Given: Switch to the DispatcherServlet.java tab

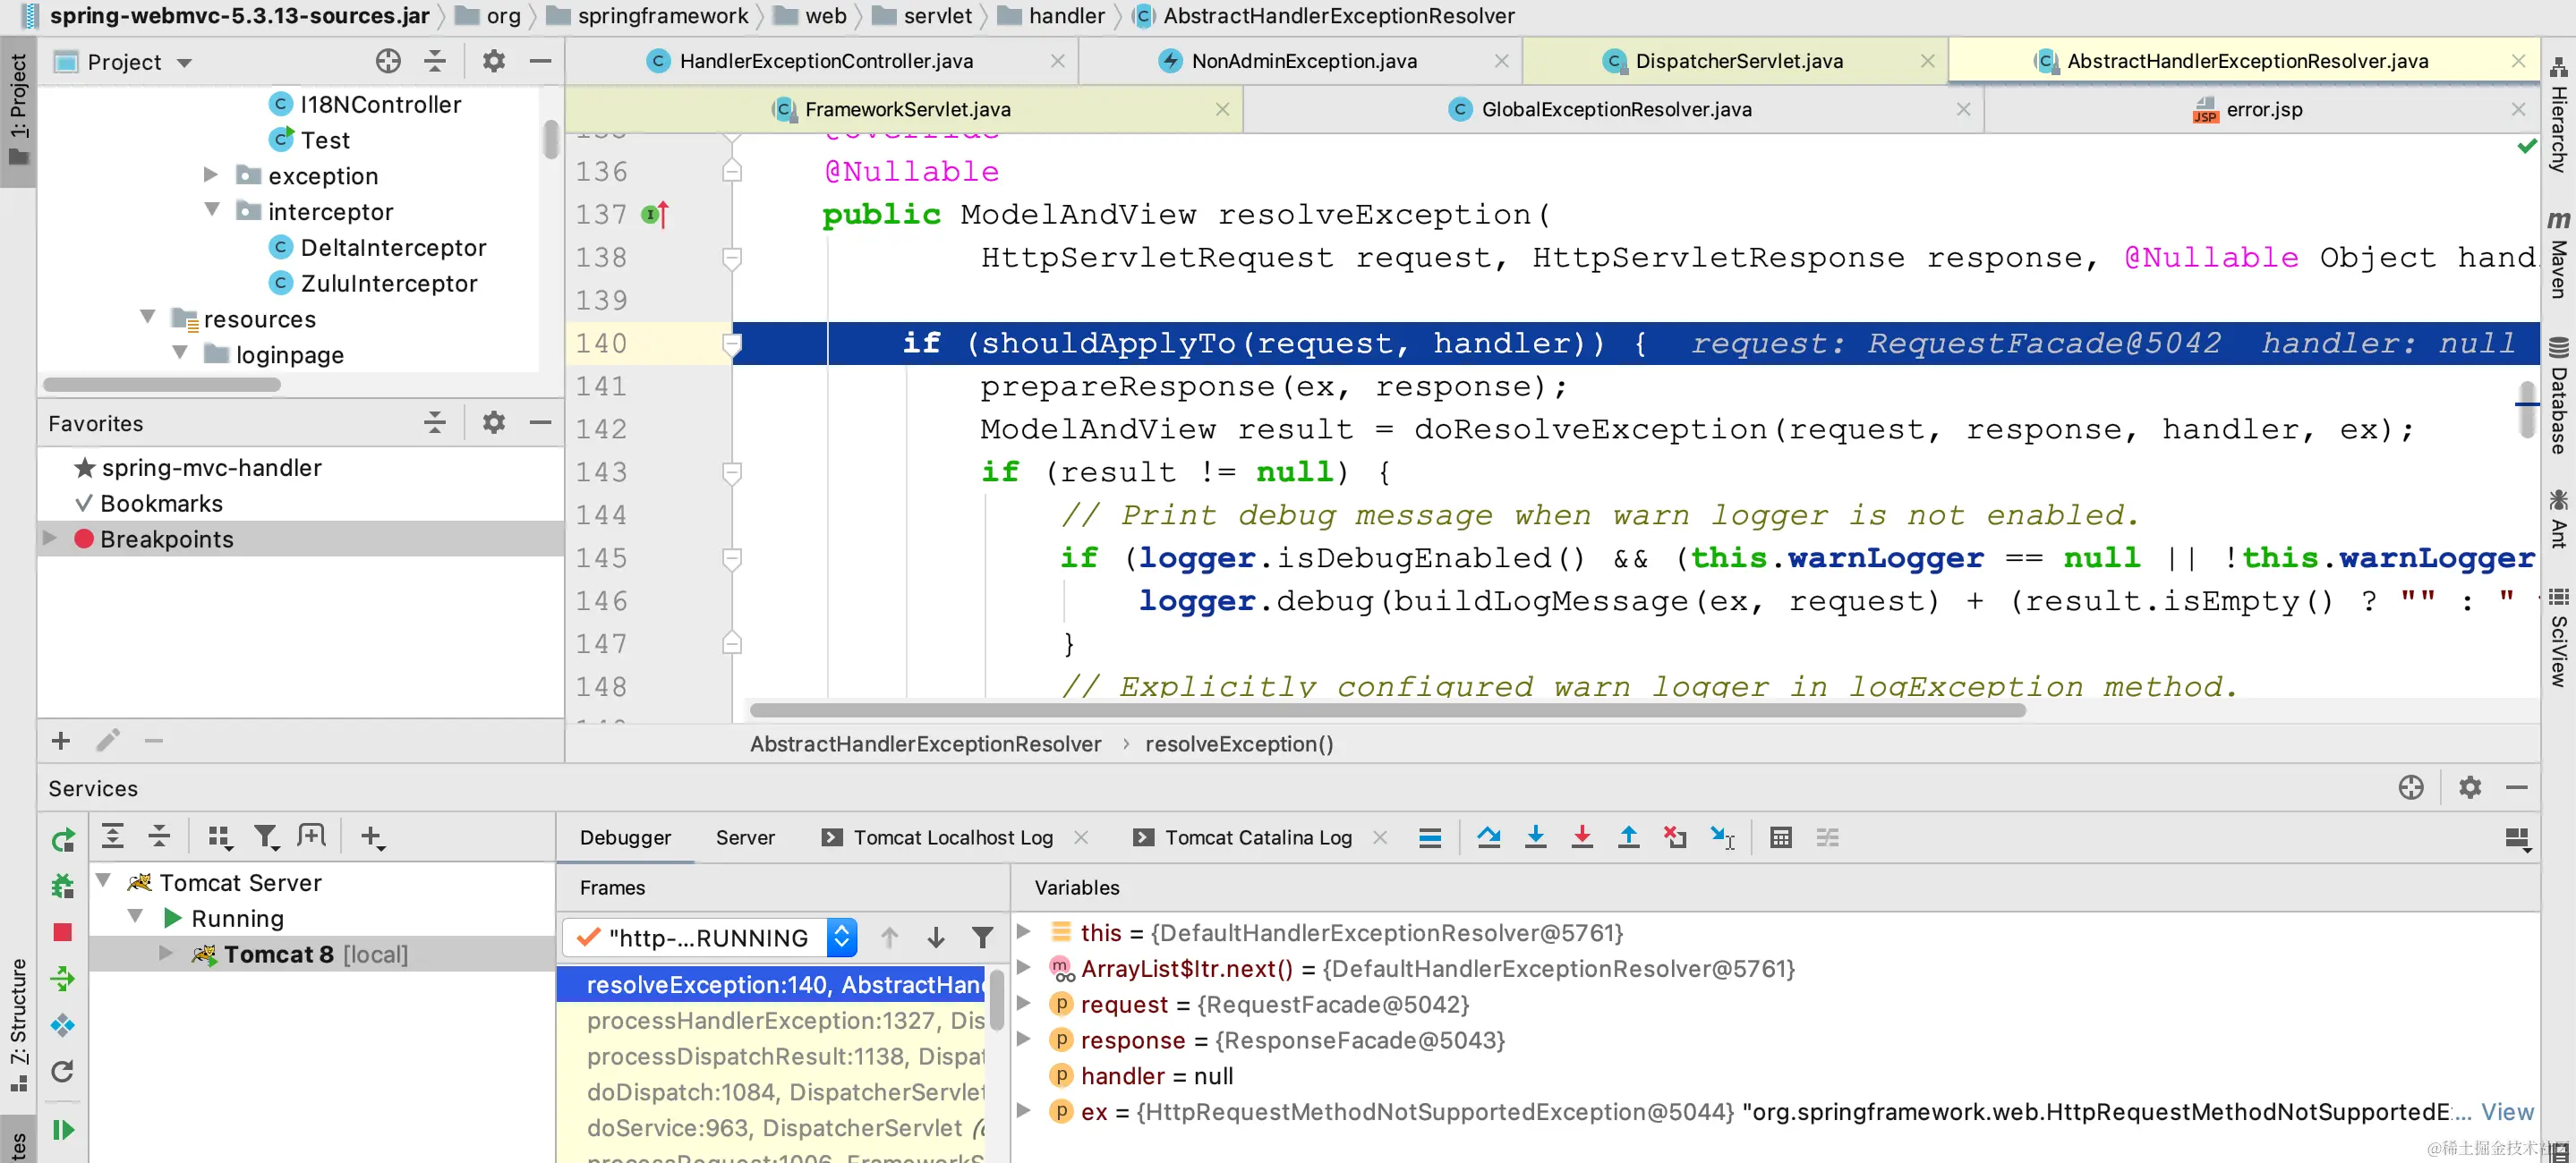Looking at the screenshot, I should [x=1738, y=61].
